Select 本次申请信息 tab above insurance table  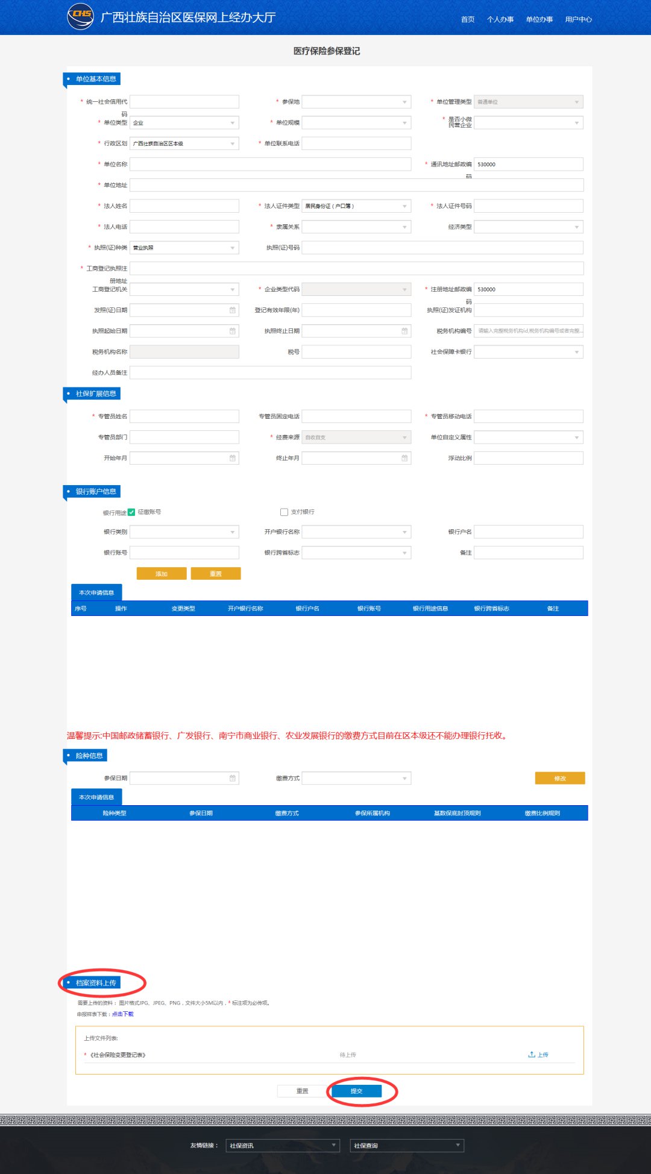pos(96,797)
